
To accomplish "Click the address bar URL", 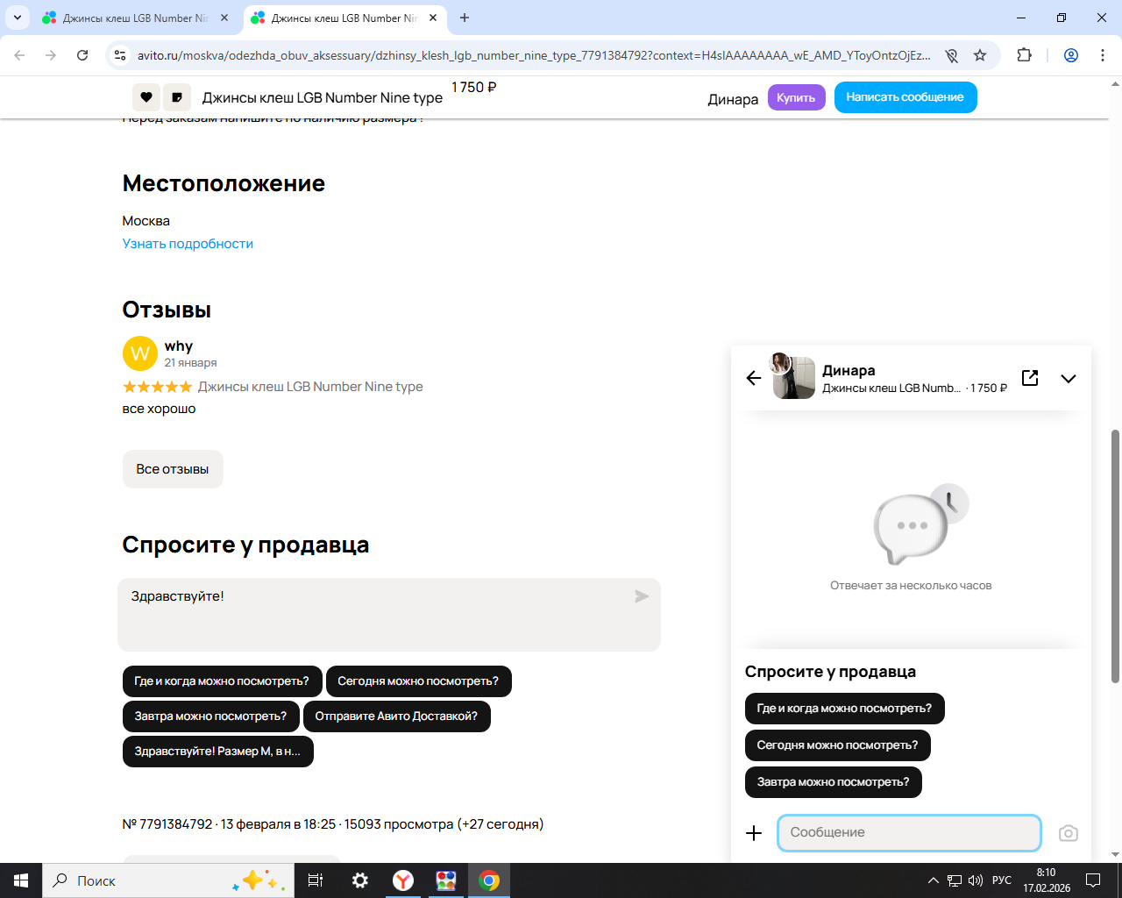I will point(534,55).
